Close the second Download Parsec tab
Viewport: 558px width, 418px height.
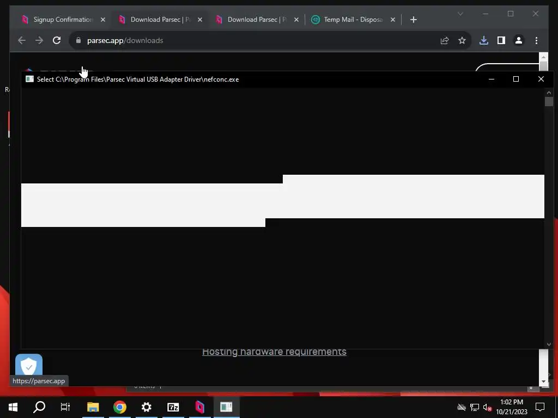click(296, 20)
